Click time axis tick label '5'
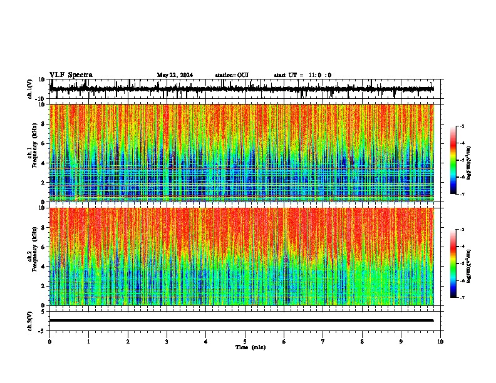 pyautogui.click(x=245, y=342)
